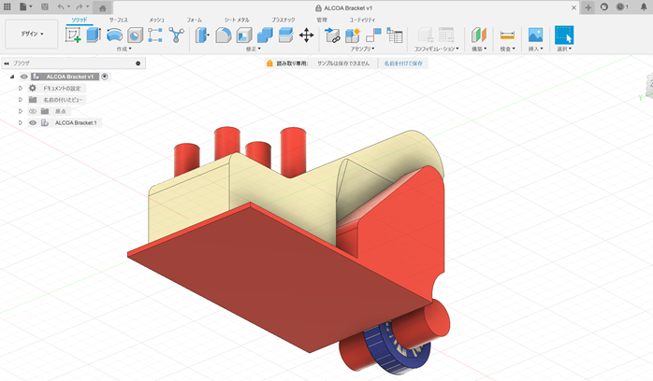Open extensions icon next to new tab

(x=604, y=7)
